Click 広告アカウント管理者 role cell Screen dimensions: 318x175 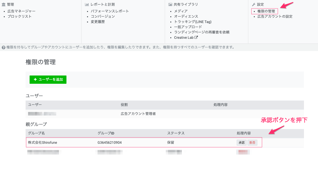pos(138,114)
